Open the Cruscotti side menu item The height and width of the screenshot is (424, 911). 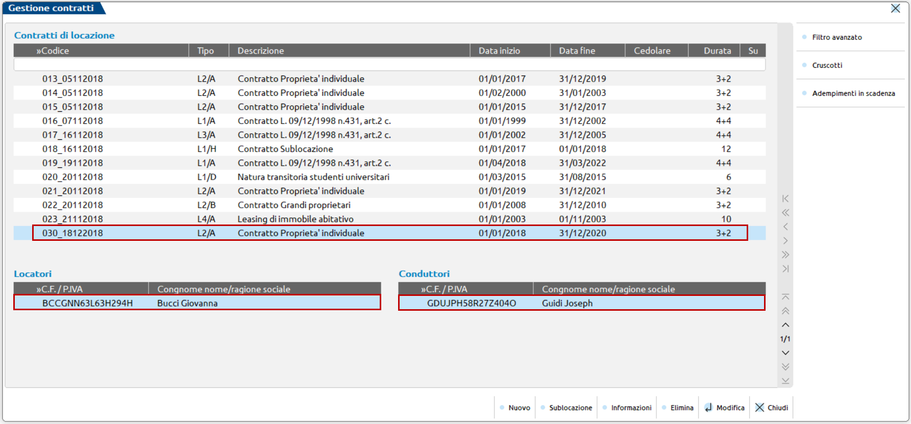click(x=827, y=65)
